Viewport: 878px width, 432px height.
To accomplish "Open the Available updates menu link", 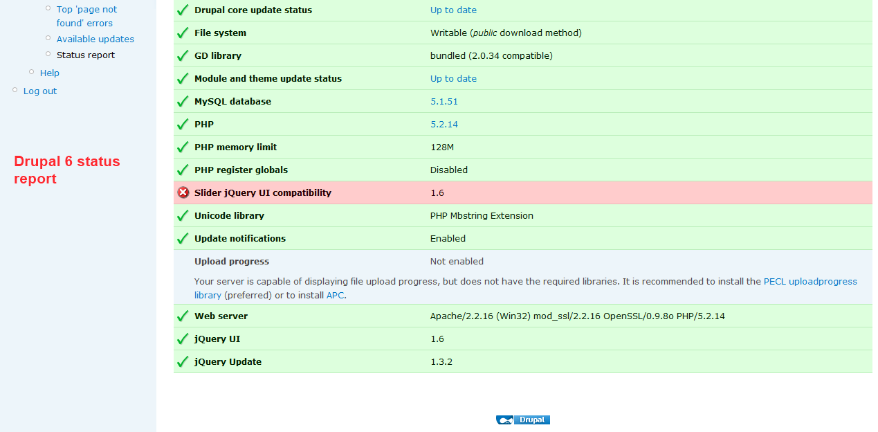I will click(x=95, y=39).
